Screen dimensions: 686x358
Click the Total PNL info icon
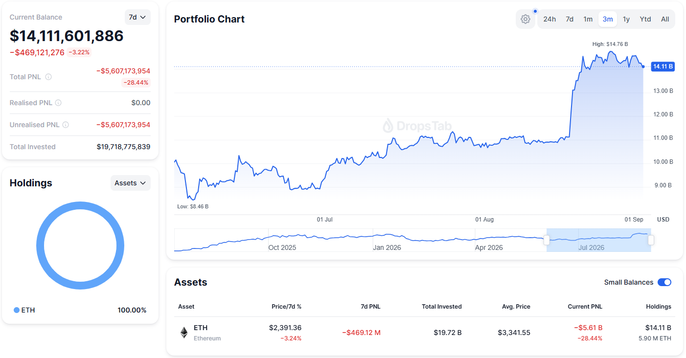coord(48,77)
